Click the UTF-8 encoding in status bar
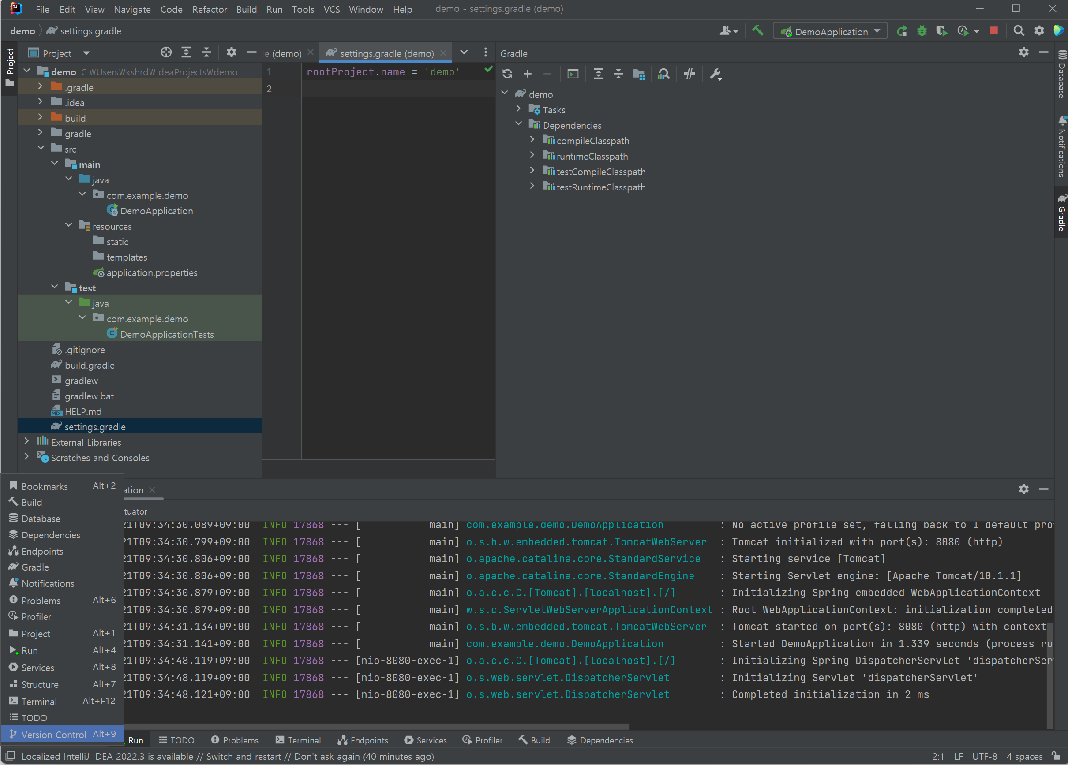 [985, 756]
